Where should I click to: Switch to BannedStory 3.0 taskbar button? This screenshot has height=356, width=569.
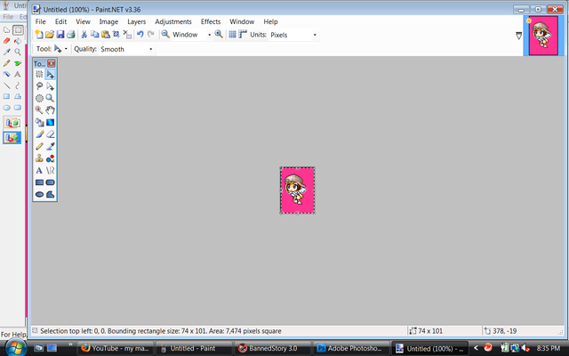click(x=272, y=348)
